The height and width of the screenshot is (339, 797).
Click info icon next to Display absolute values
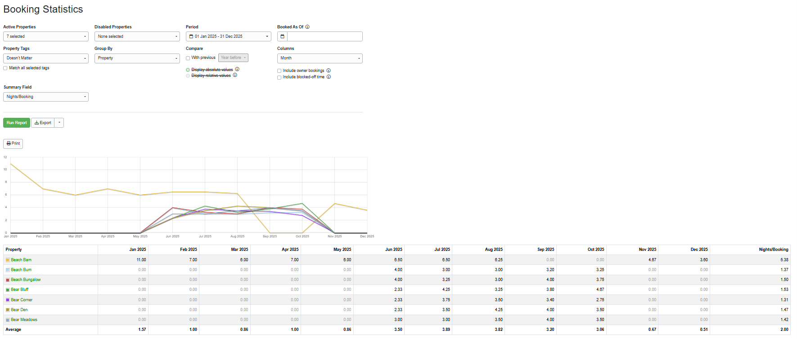pos(237,69)
